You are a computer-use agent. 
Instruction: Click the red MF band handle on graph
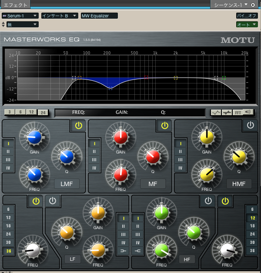[x=146, y=77]
